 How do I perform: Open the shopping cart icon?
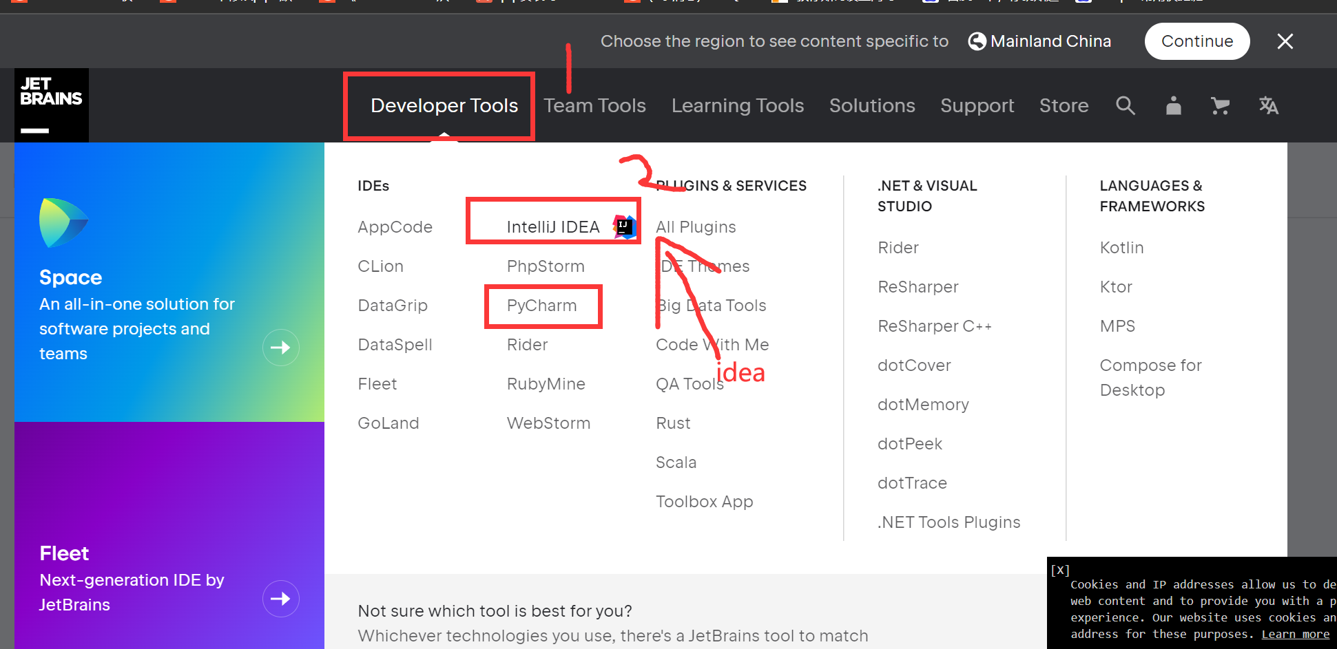coord(1220,105)
